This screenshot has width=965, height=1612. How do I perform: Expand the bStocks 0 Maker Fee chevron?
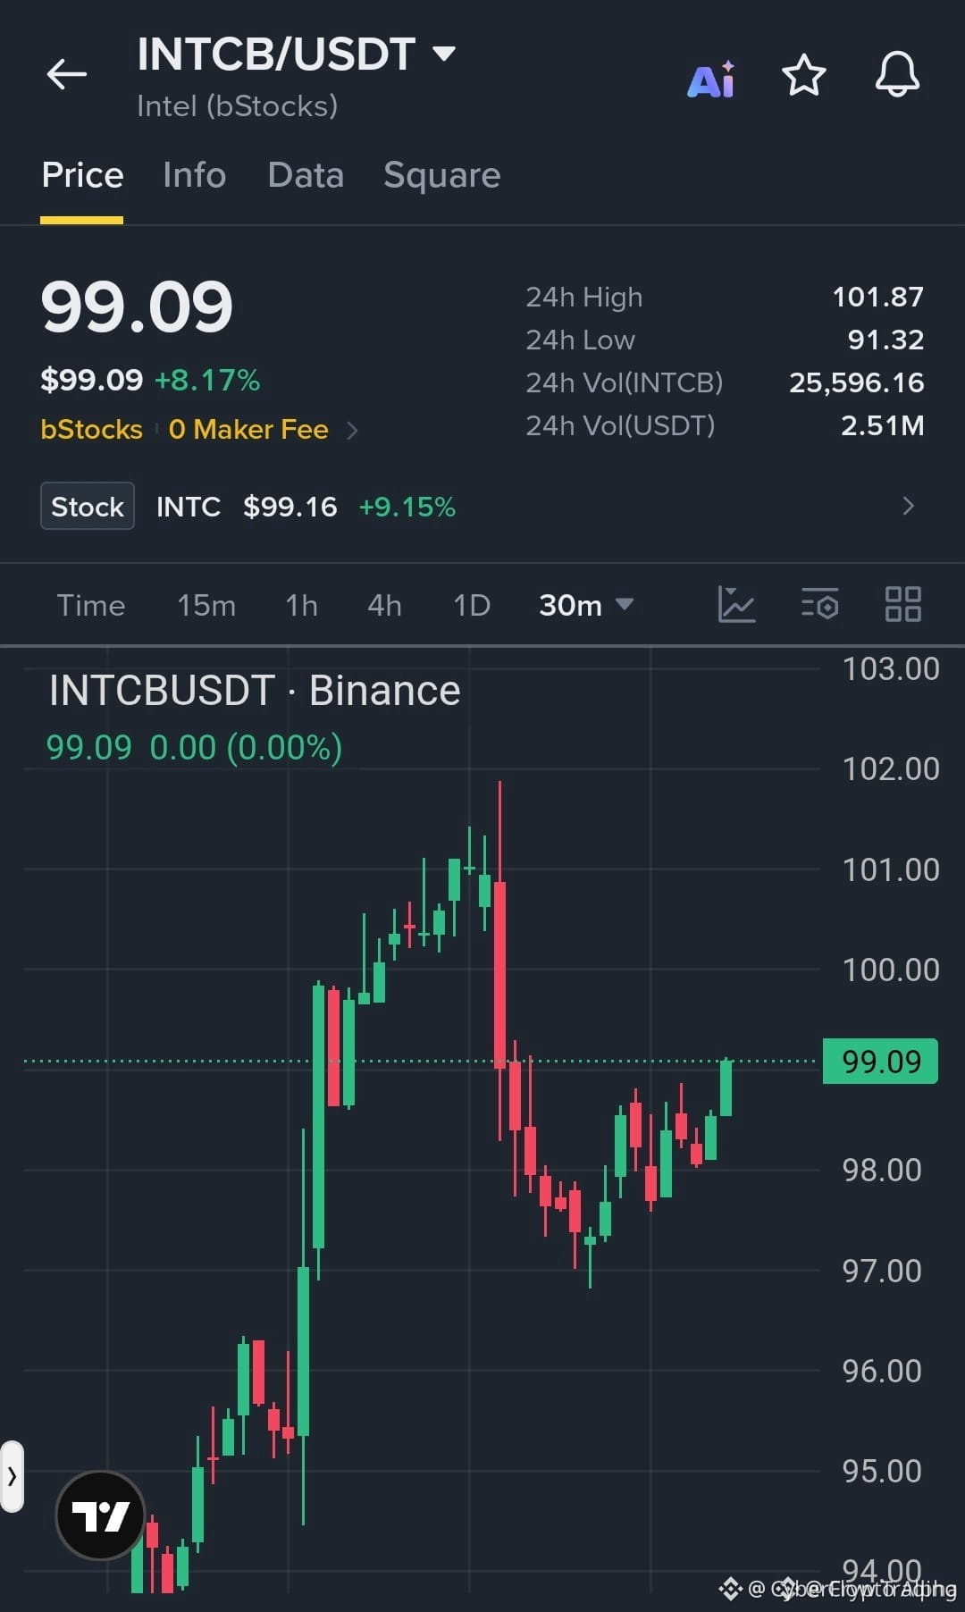[352, 431]
